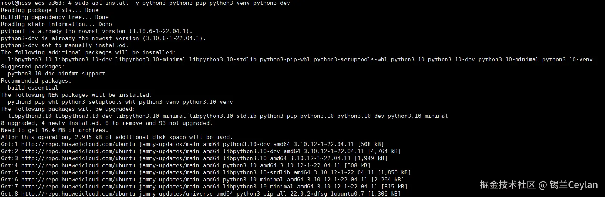Click the 'Reading package lists... Done' line
This screenshot has width=605, height=197.
50,10
